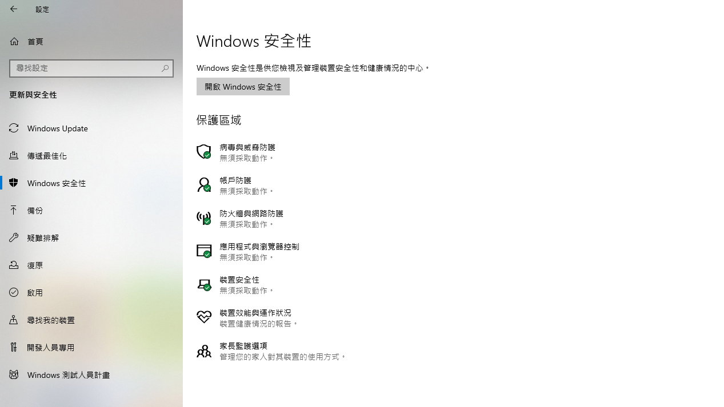The image size is (724, 407).
Task: Open 開發人員專用 settings
Action: 91,347
